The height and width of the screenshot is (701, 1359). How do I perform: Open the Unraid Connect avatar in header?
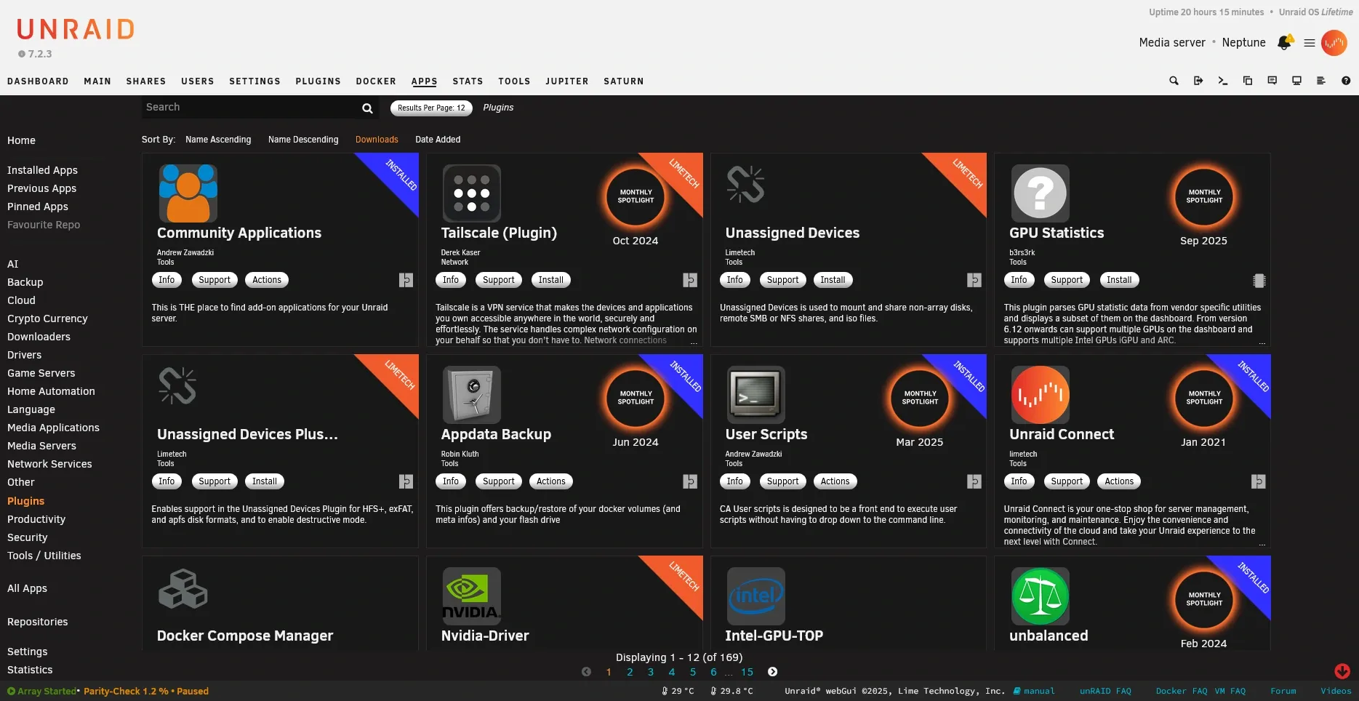coord(1334,43)
